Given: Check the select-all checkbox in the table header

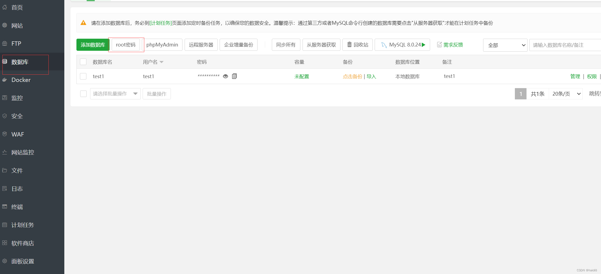Looking at the screenshot, I should (x=83, y=62).
